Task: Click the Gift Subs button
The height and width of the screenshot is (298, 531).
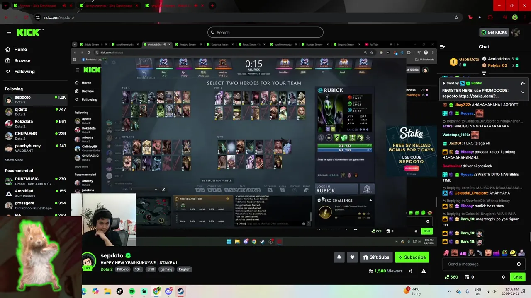Action: (376, 257)
